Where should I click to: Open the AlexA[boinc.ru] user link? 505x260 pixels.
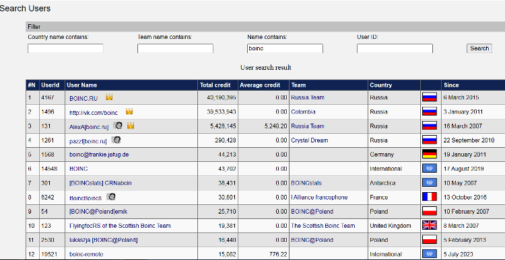click(x=89, y=127)
